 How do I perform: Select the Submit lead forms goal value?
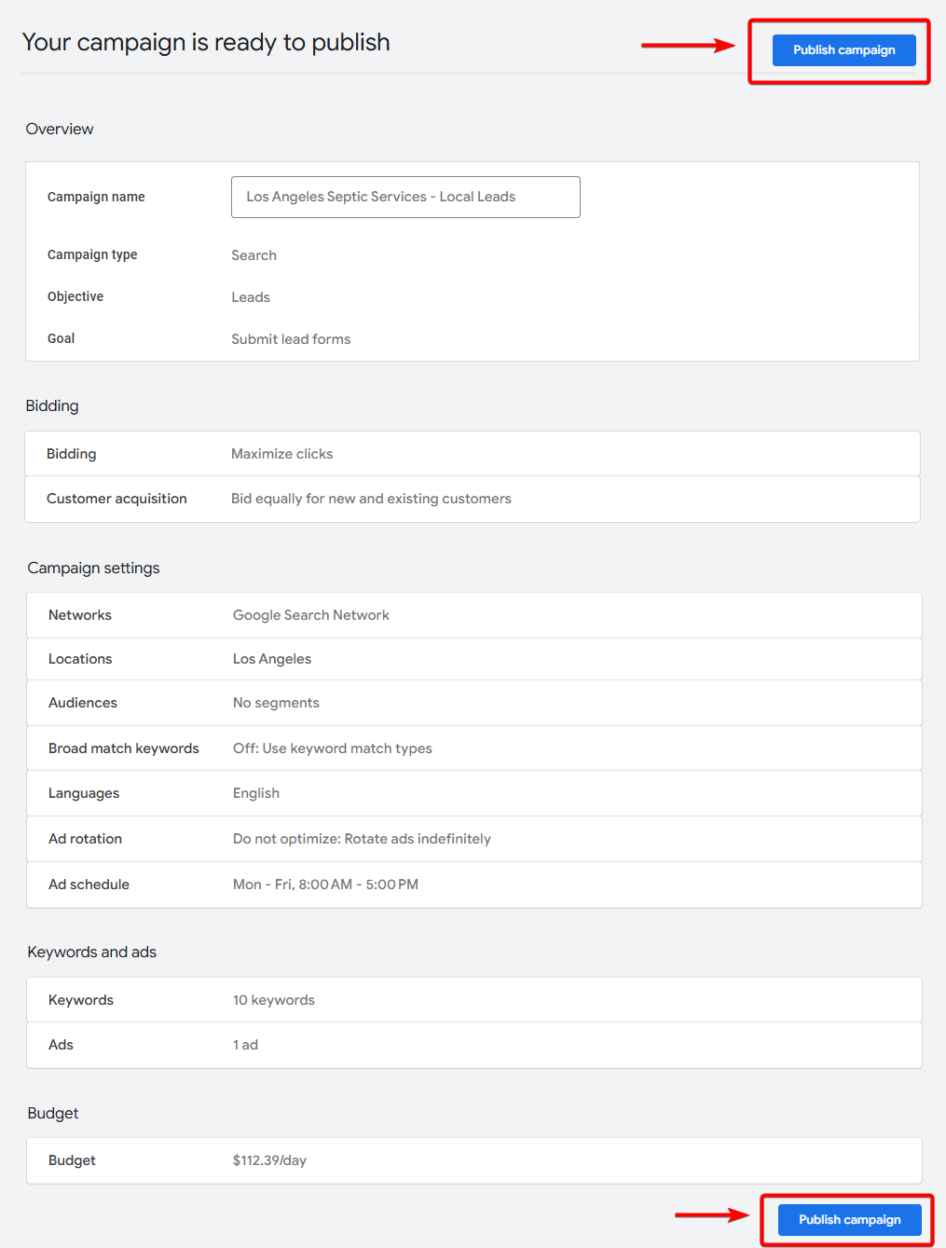(x=291, y=339)
